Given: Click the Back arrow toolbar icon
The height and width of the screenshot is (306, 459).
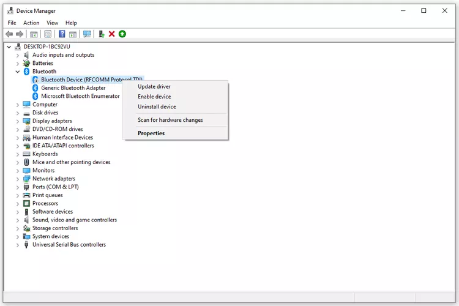Looking at the screenshot, I should 9,34.
